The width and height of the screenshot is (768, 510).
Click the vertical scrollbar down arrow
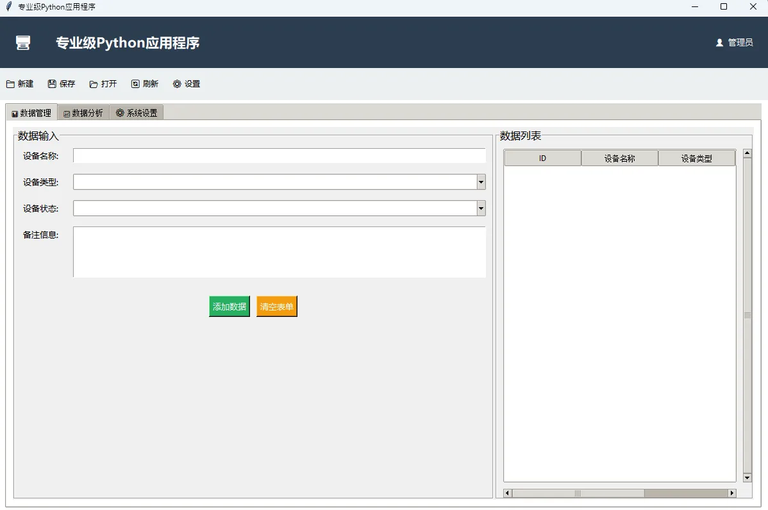click(747, 478)
